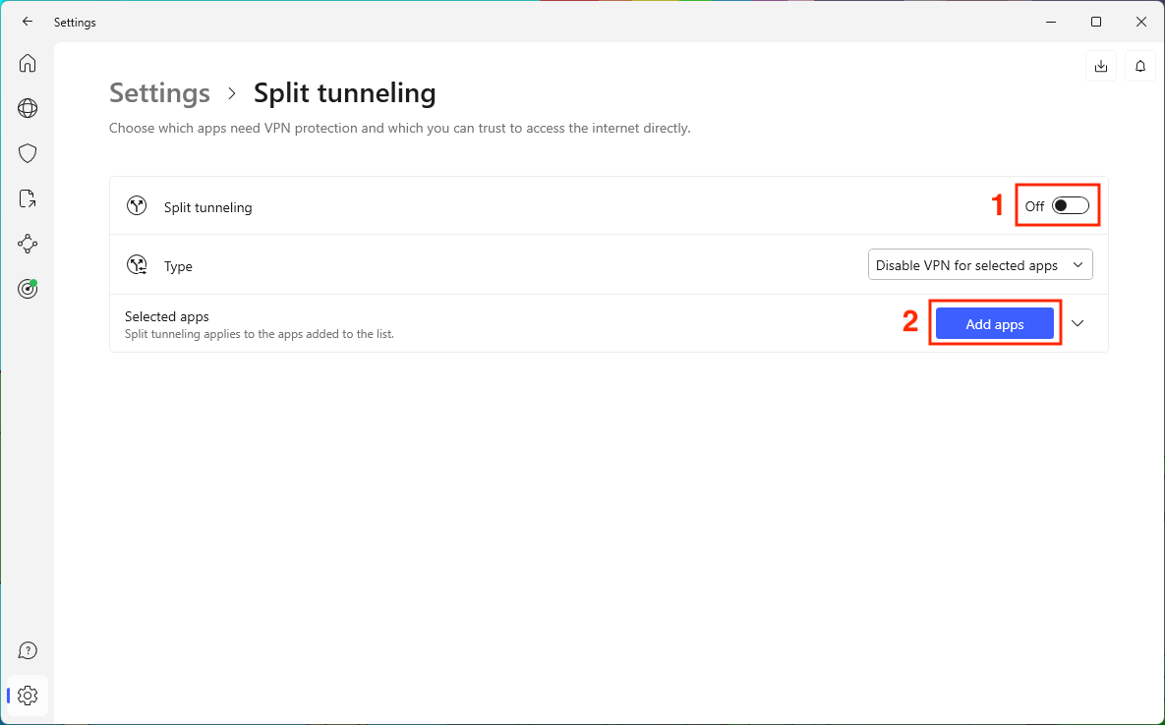Click the Add apps button

point(994,324)
